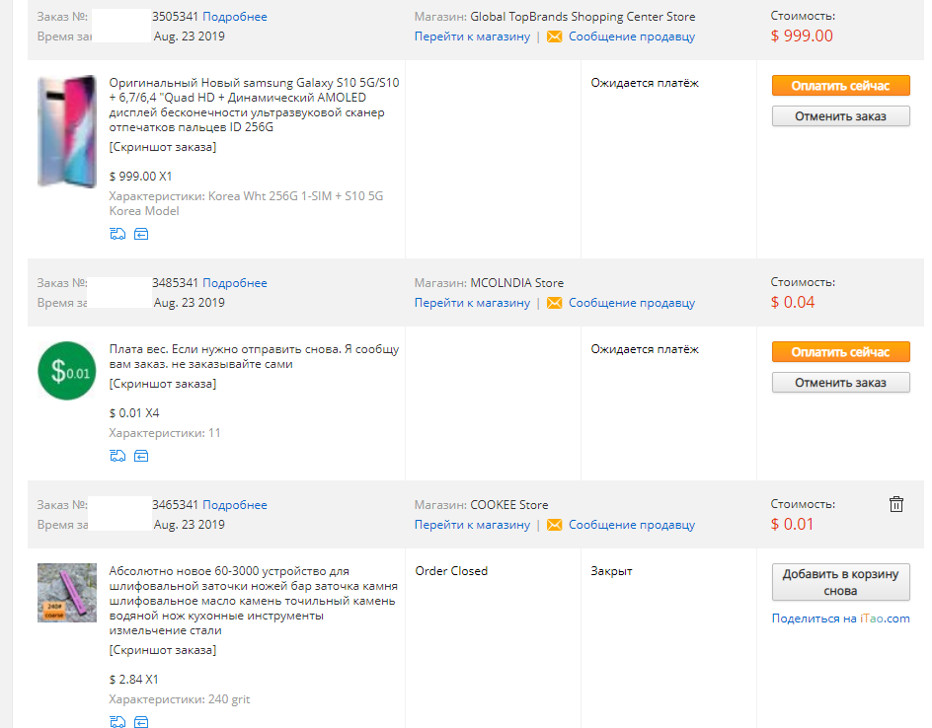The image size is (932, 728).
Task: Click envelope icon in Global TopBrands order header
Action: (x=554, y=36)
